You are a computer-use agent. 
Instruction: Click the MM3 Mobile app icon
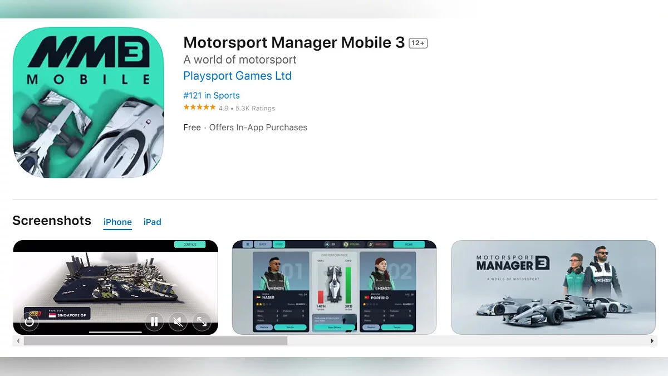(88, 102)
